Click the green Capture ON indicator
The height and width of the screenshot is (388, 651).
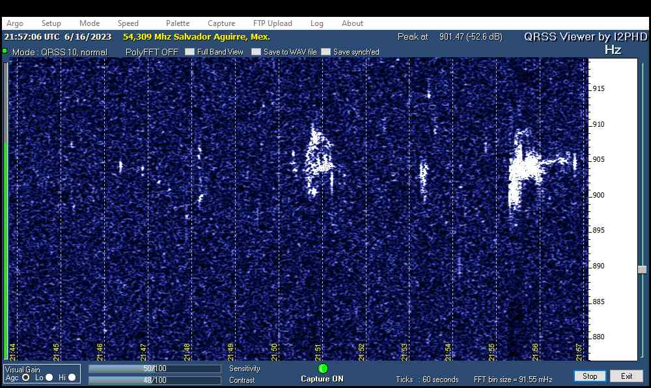coord(323,368)
